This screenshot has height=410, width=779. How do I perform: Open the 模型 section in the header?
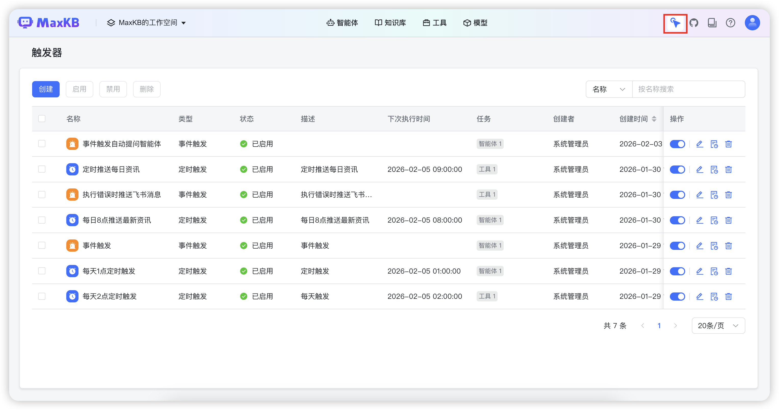tap(475, 23)
